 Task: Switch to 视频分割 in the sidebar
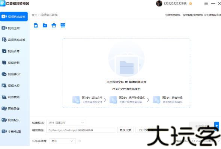14,63
